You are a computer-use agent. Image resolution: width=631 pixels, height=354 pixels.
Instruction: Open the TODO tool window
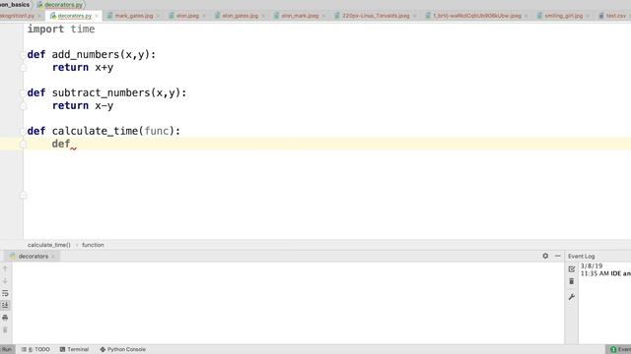click(x=35, y=350)
